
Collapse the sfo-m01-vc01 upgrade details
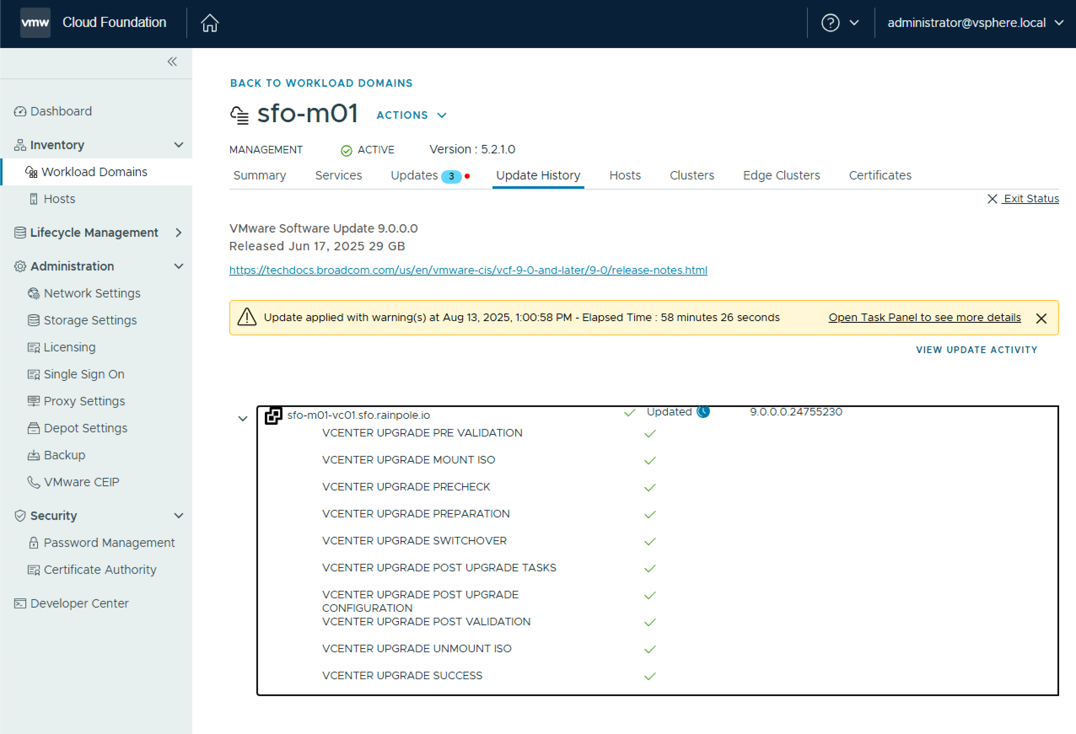(242, 418)
